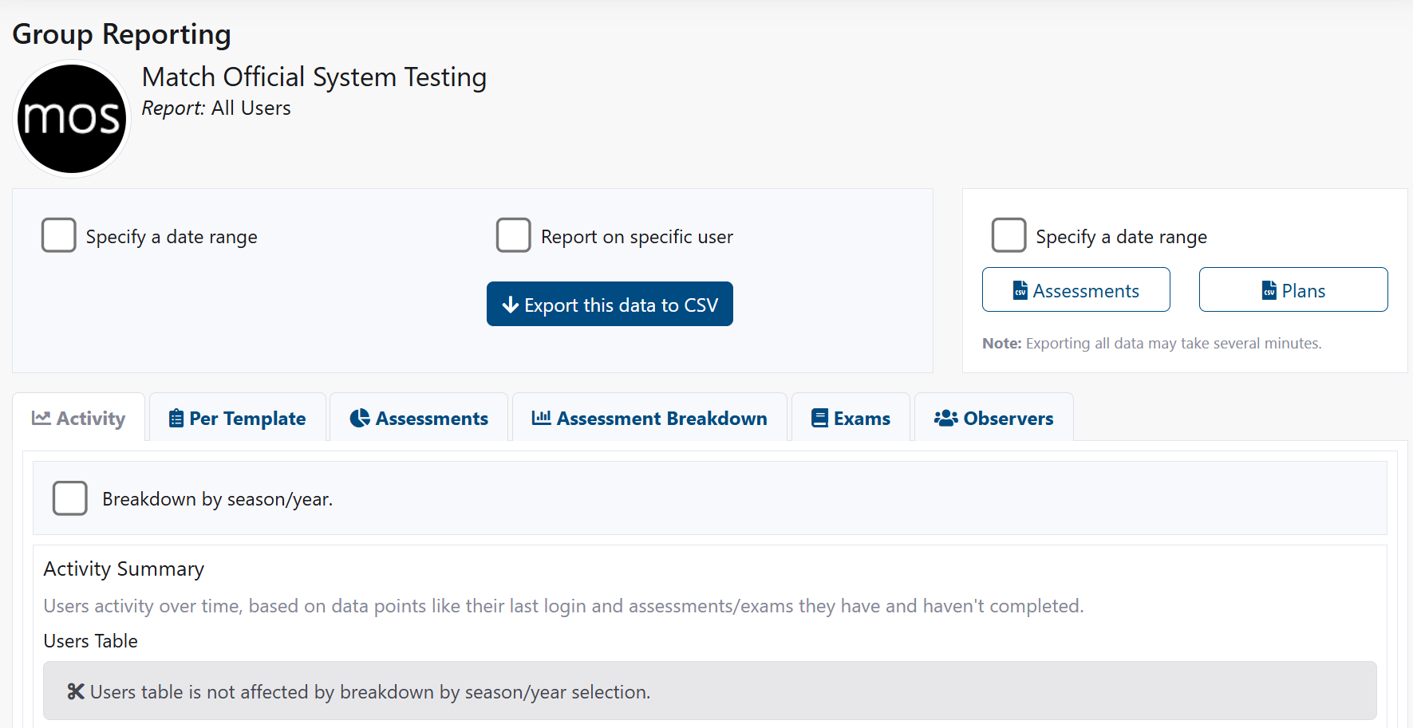
Task: Switch to the Exams tab
Action: point(850,418)
